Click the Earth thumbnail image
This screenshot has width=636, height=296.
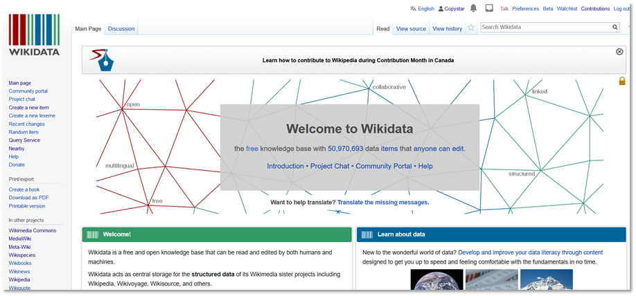[437, 279]
